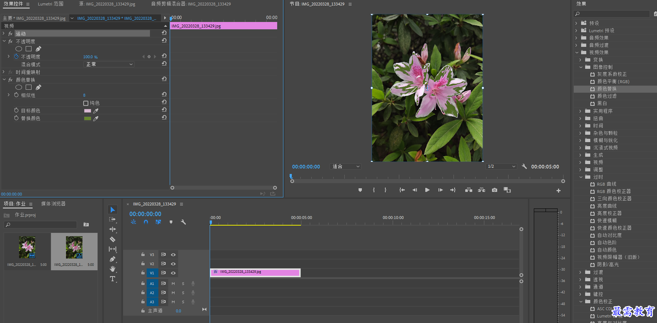The width and height of the screenshot is (657, 323).
Task: Switch to the Media Browser tab
Action: click(x=53, y=204)
